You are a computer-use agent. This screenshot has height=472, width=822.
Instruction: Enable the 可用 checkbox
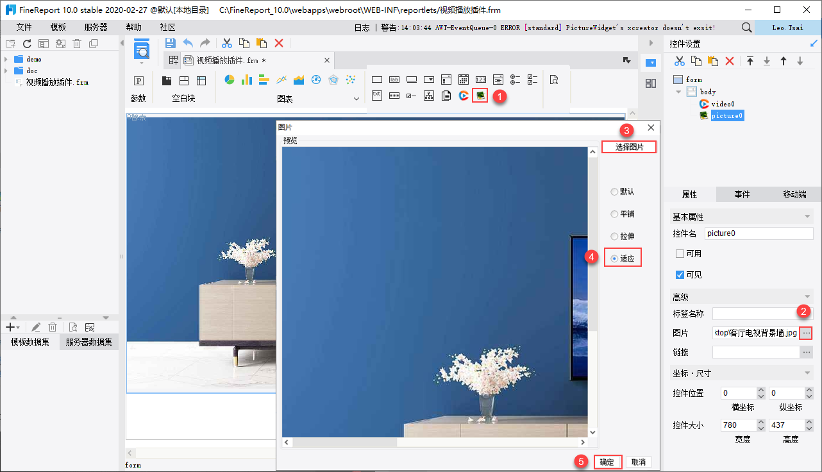pos(680,253)
